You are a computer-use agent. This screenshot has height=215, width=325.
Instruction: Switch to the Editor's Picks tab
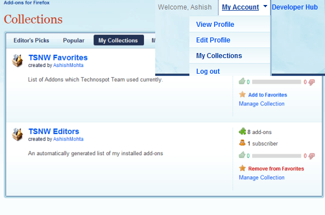(31, 40)
